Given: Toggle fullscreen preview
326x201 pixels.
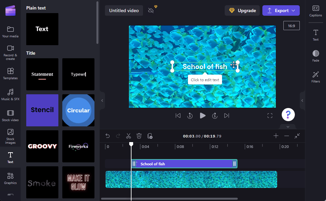Looking at the screenshot, I should coord(270,116).
